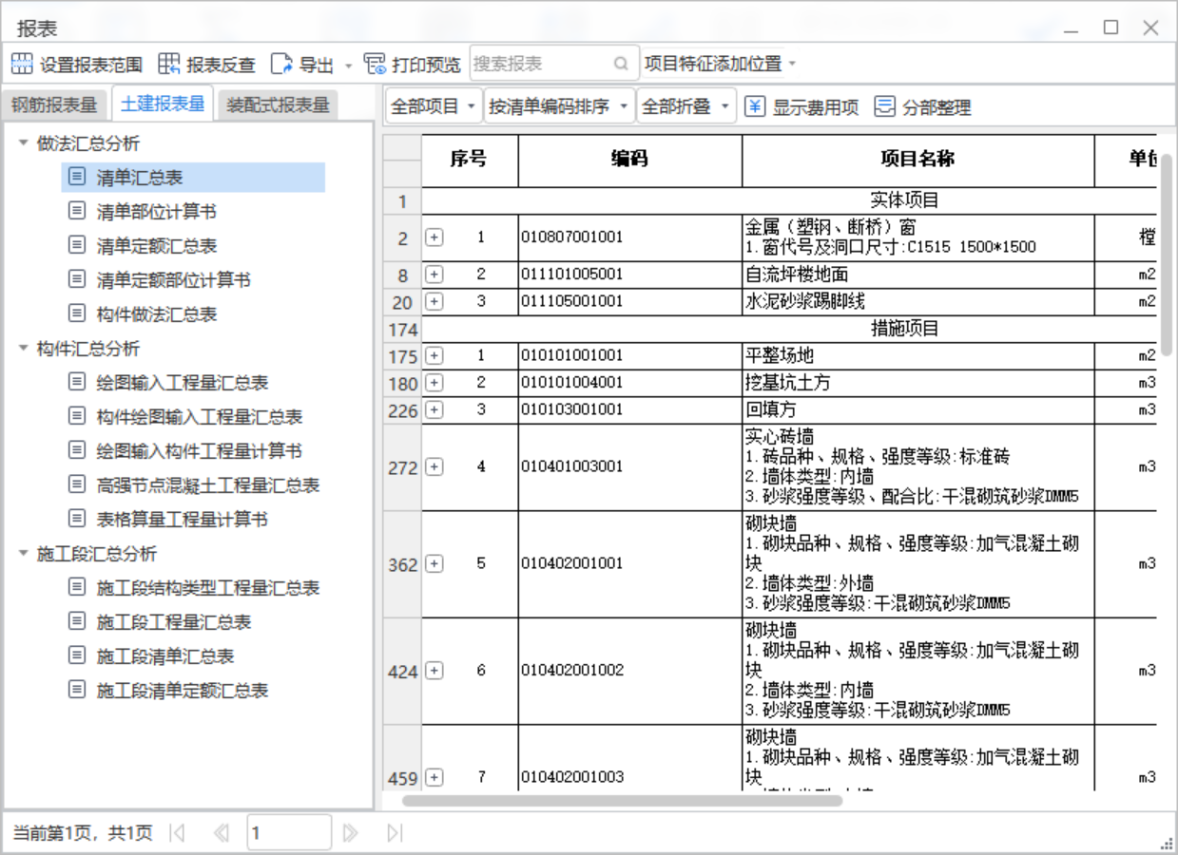The height and width of the screenshot is (855, 1178).
Task: Open the 项目特征添加位置 dropdown
Action: 720,64
